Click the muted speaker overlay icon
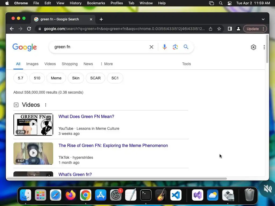275x206 pixels. pos(268,189)
